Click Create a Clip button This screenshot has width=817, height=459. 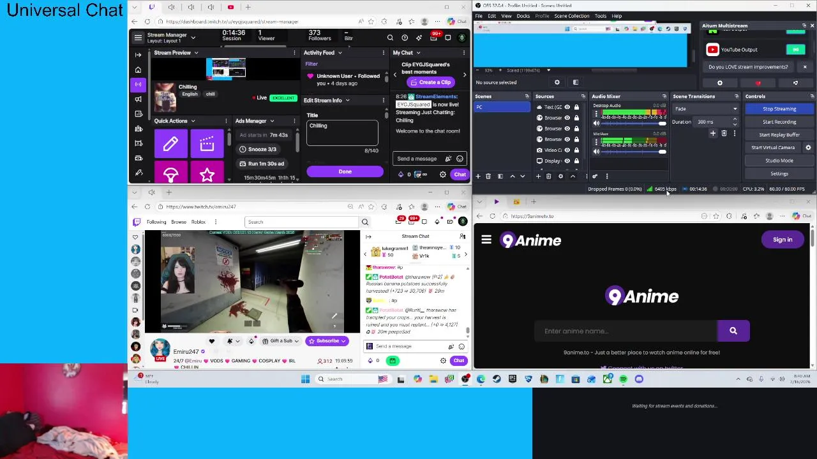pos(430,82)
